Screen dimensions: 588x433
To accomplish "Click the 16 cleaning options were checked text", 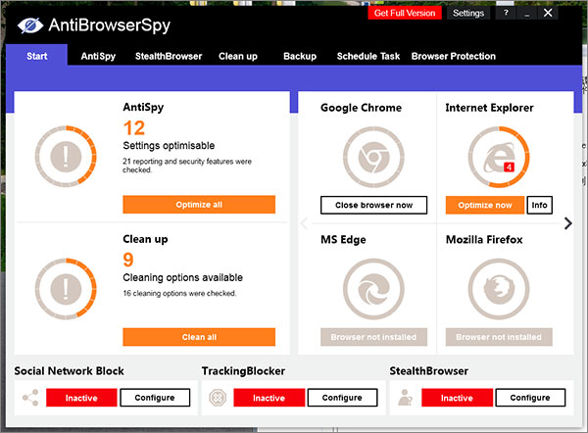I will tap(179, 293).
